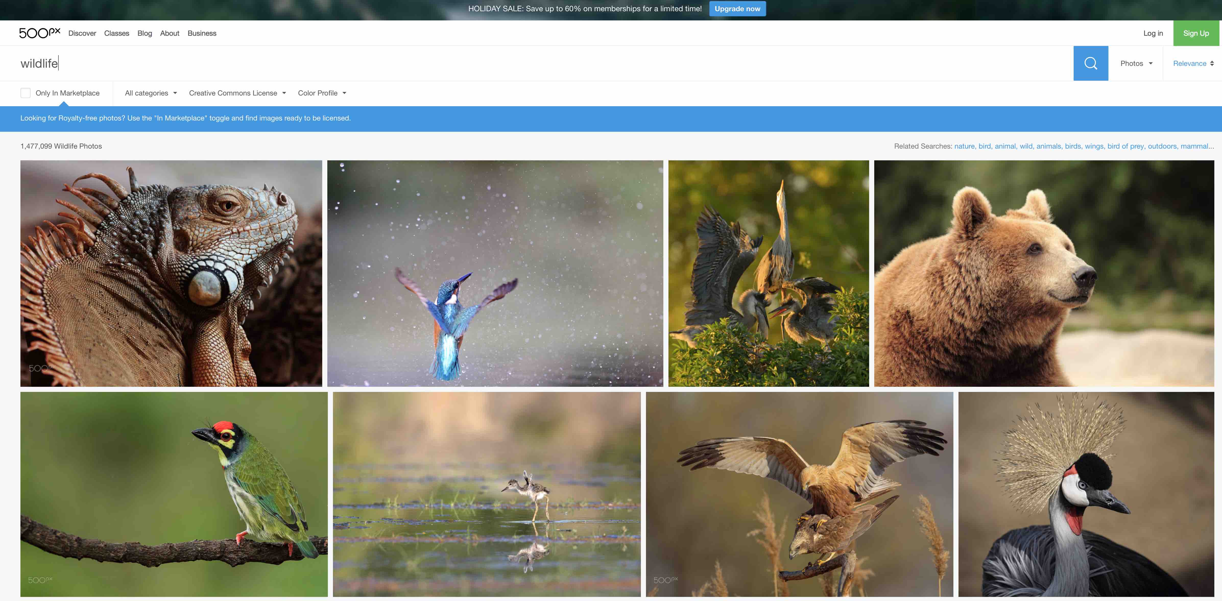1222x601 pixels.
Task: Click the blue search magnifier button
Action: 1091,63
